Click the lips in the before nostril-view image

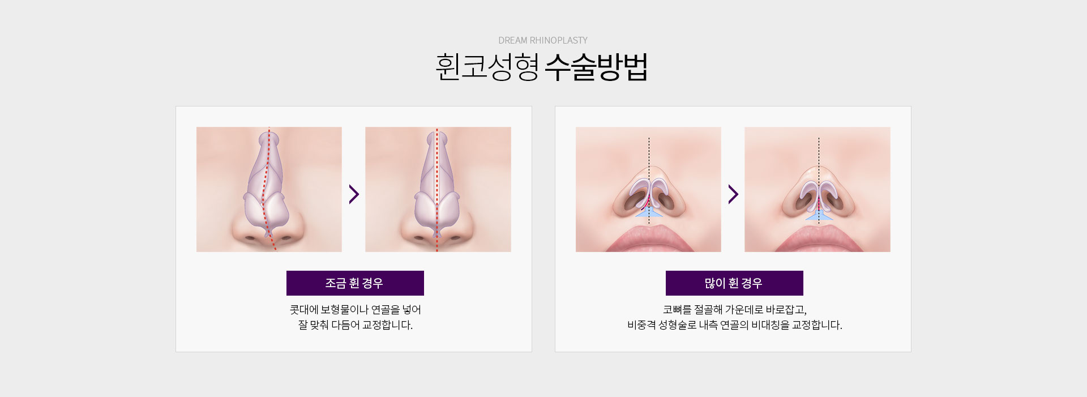(649, 238)
